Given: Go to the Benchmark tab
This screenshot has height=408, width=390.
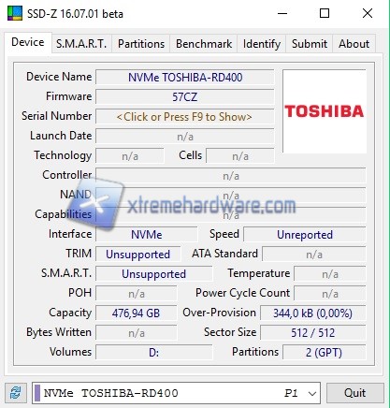Looking at the screenshot, I should (204, 44).
